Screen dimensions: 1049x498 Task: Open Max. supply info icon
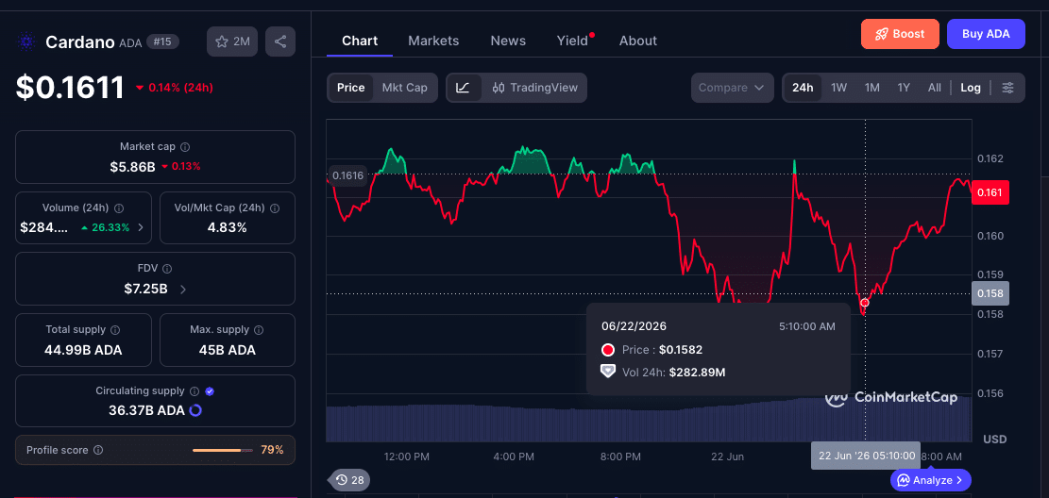(259, 330)
